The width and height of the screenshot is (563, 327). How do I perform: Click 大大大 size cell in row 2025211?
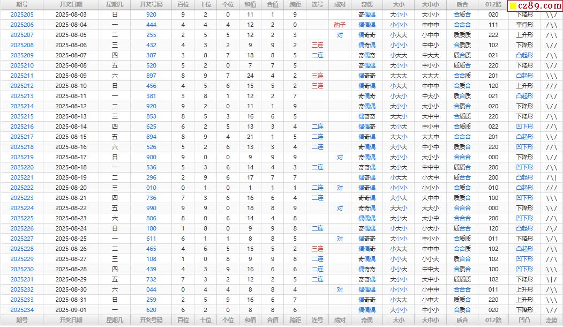pos(399,76)
